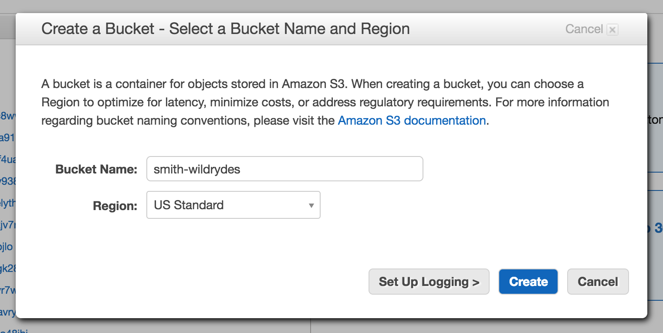Open the Region dropdown showing US Standard
This screenshot has height=333, width=663.
coord(233,205)
